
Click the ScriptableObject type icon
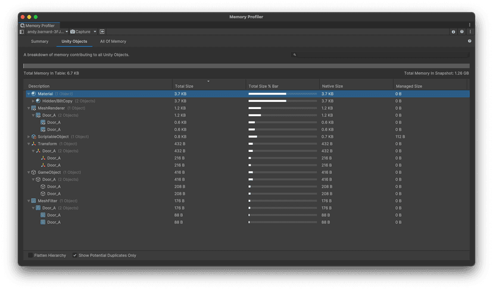[33, 136]
